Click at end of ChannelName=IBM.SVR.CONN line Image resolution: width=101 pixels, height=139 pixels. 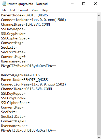pos(50,24)
